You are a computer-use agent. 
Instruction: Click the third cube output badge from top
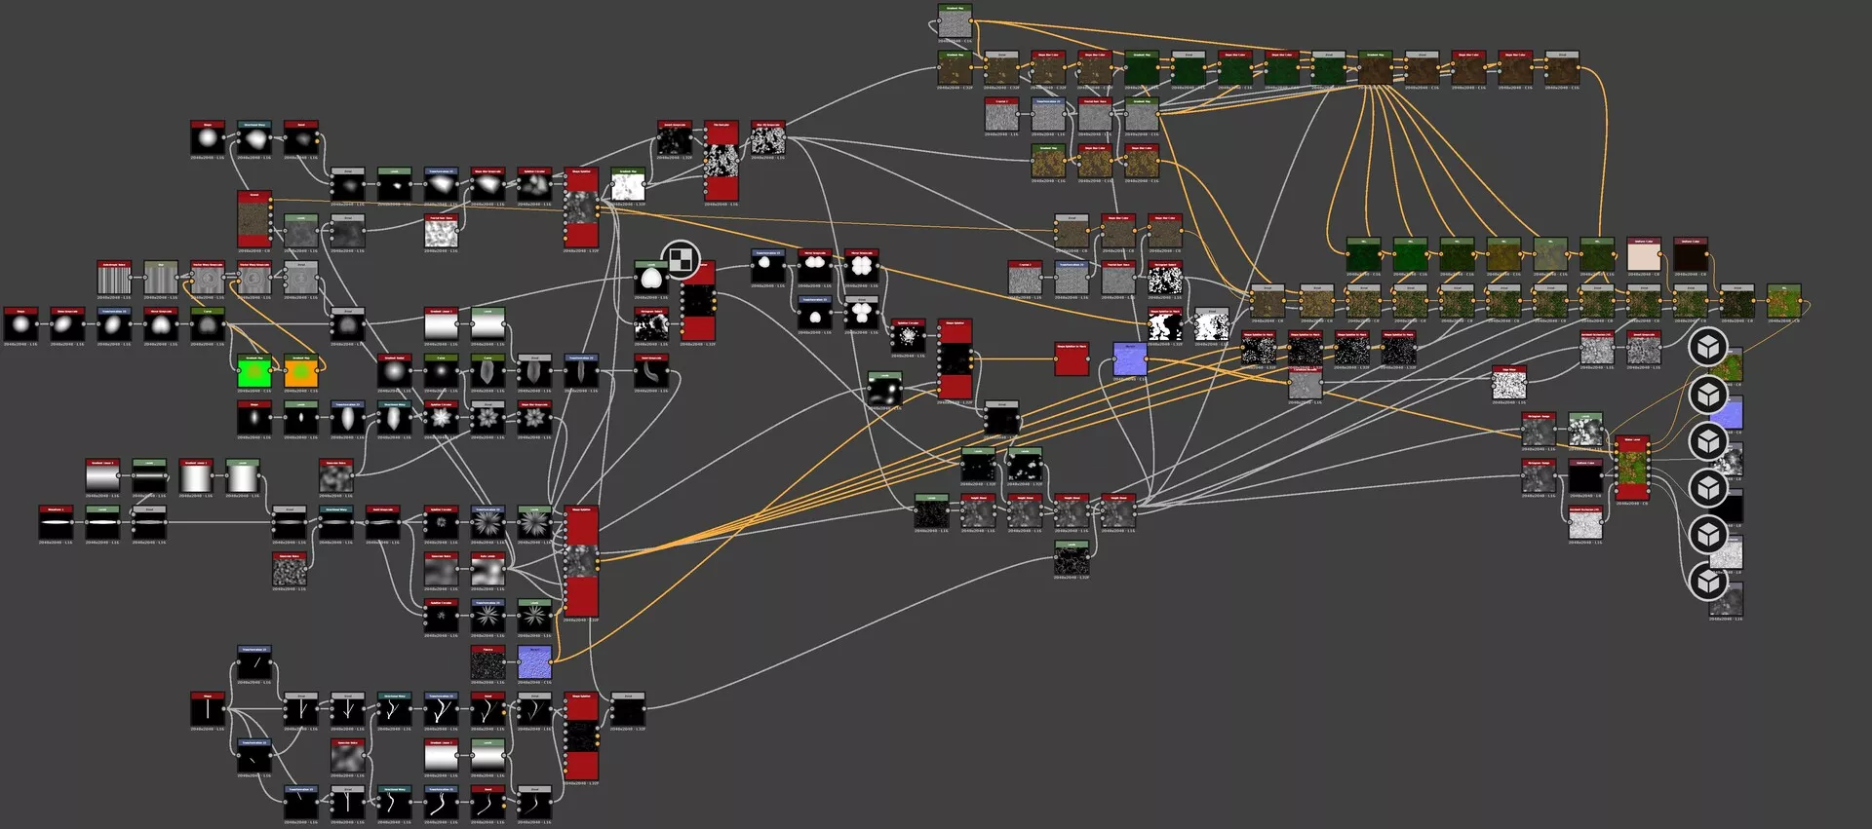coord(1707,441)
